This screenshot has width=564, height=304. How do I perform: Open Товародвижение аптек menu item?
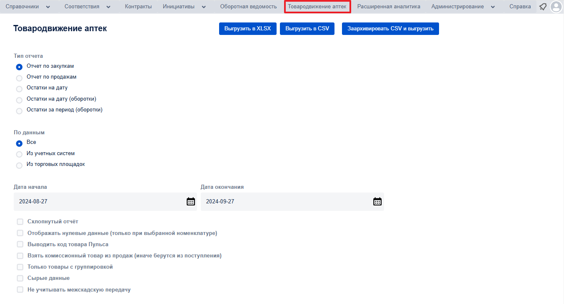tap(317, 7)
